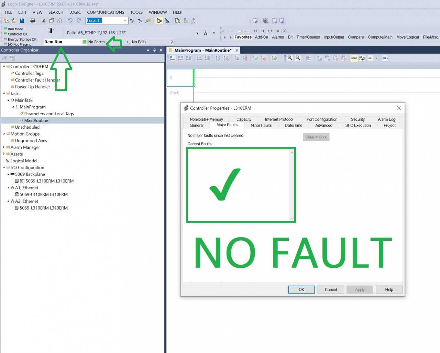The image size is (440, 353).
Task: Select the 5069 Backplane tree item
Action: pos(30,174)
